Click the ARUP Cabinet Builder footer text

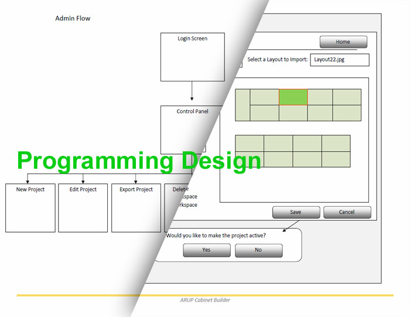pyautogui.click(x=205, y=300)
